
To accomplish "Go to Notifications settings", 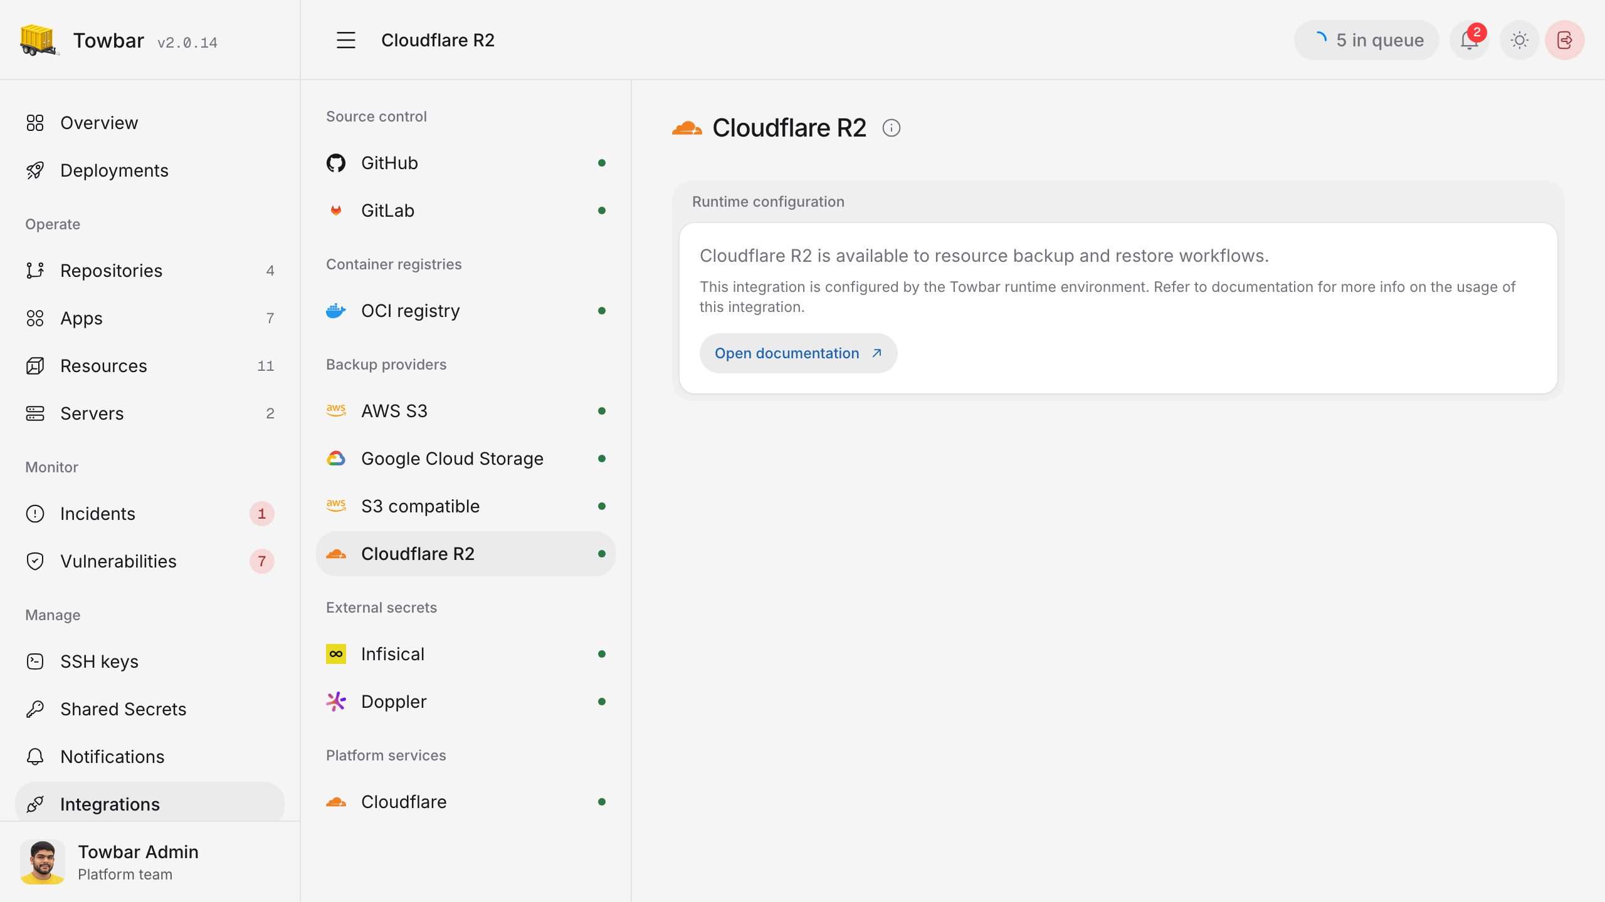I will (150, 757).
